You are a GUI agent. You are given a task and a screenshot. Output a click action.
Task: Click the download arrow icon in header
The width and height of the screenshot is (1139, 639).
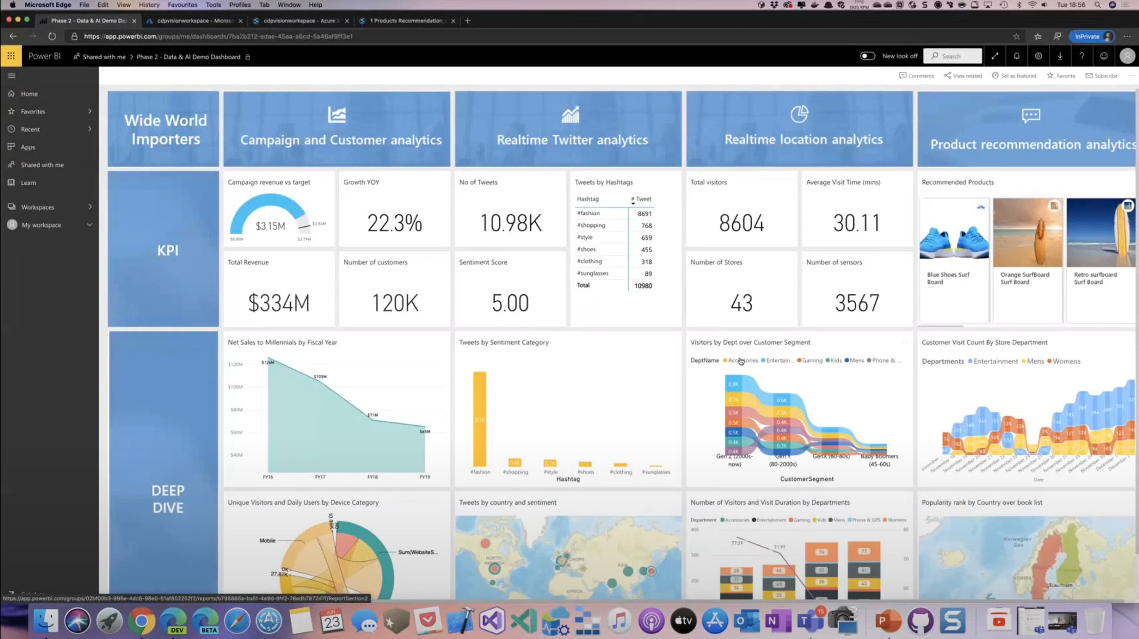click(1060, 56)
